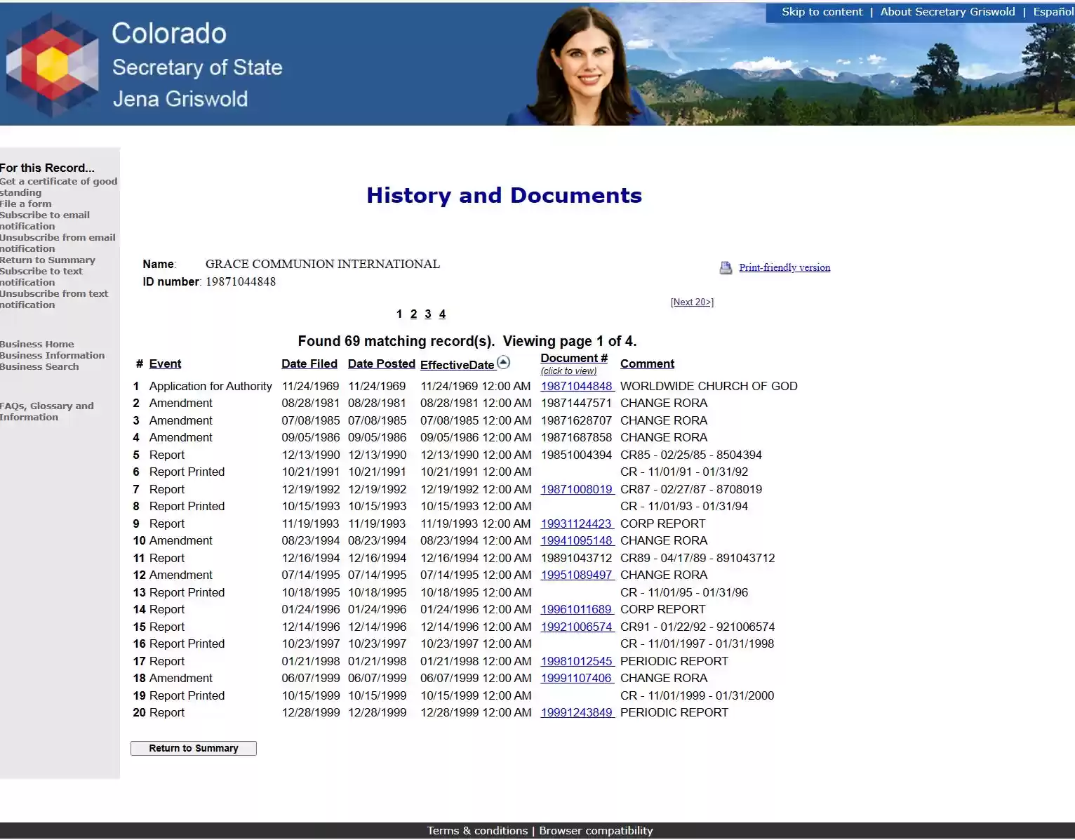Image resolution: width=1075 pixels, height=840 pixels.
Task: Click date filed 12/28/1999
Action: [311, 712]
